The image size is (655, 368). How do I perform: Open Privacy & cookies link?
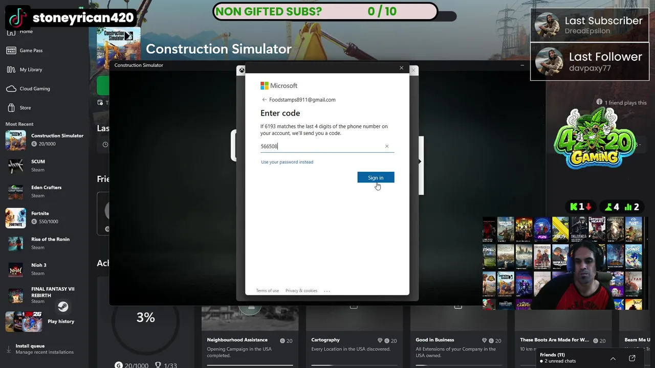301,291
